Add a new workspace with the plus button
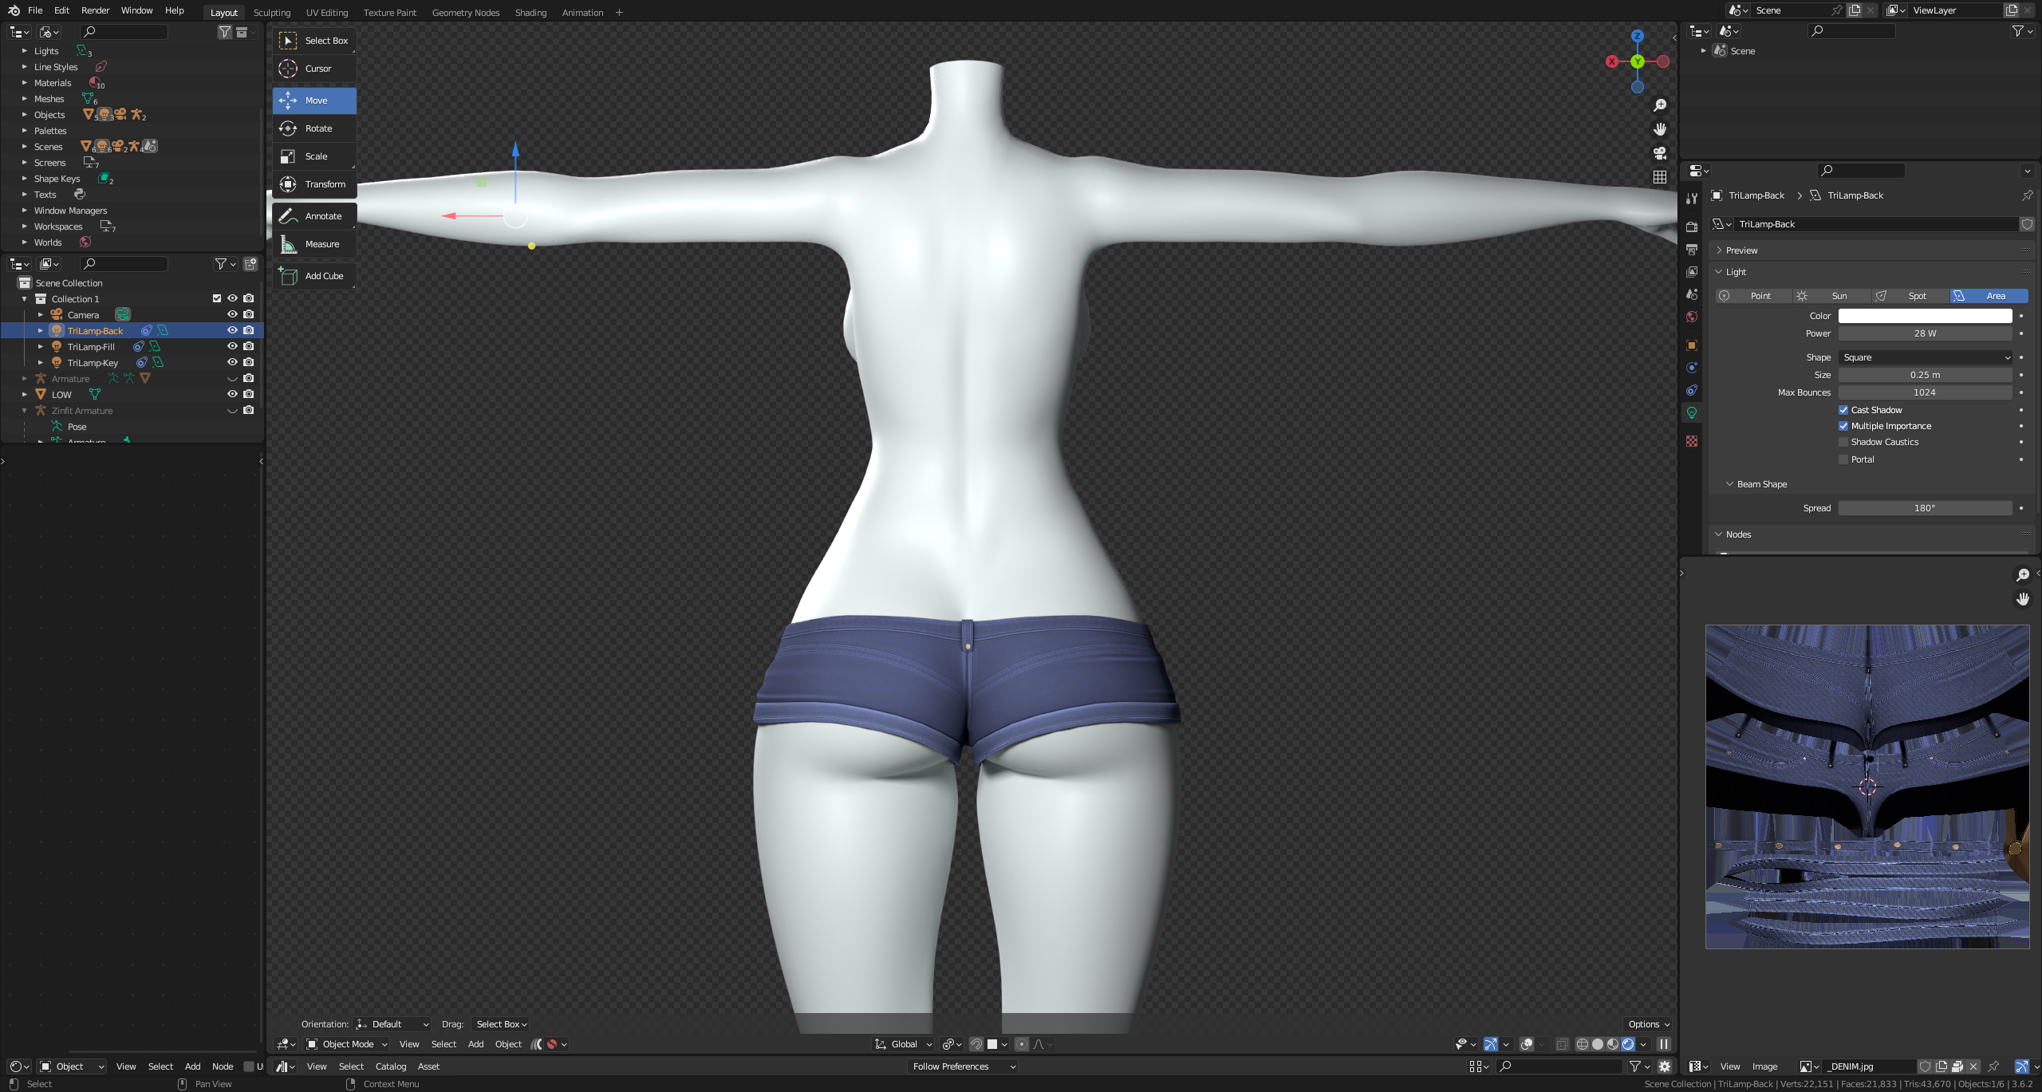 (x=619, y=13)
